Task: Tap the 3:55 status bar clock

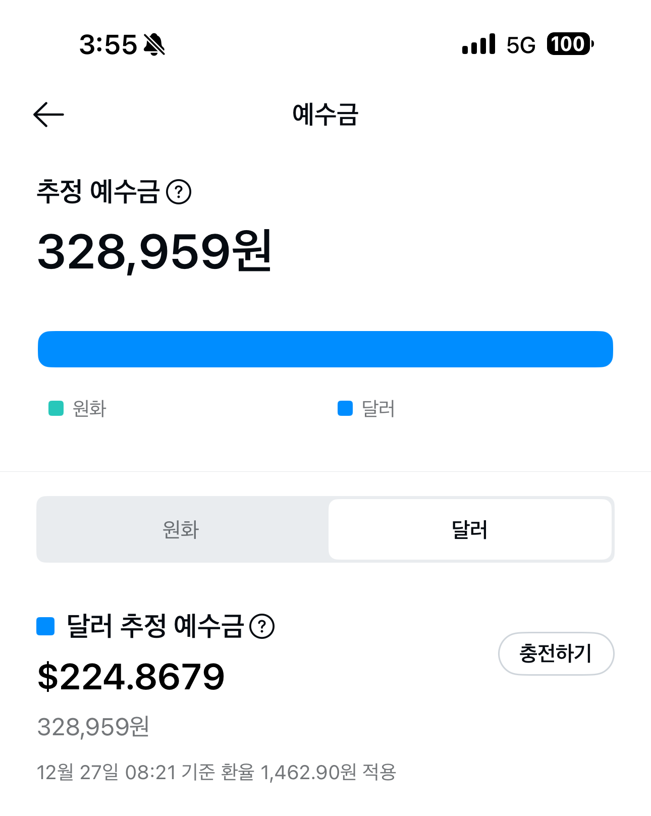Action: [108, 45]
